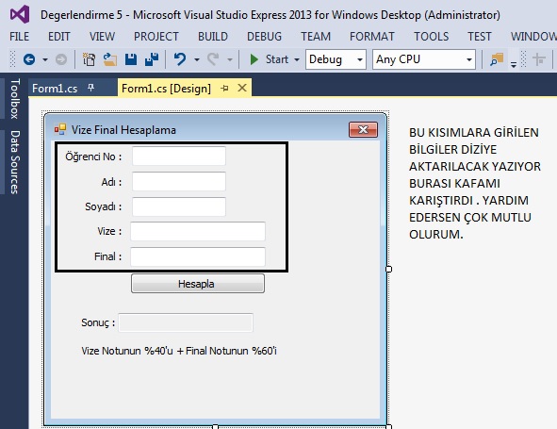The image size is (557, 429).
Task: Click the Save All icon
Action: (152, 59)
